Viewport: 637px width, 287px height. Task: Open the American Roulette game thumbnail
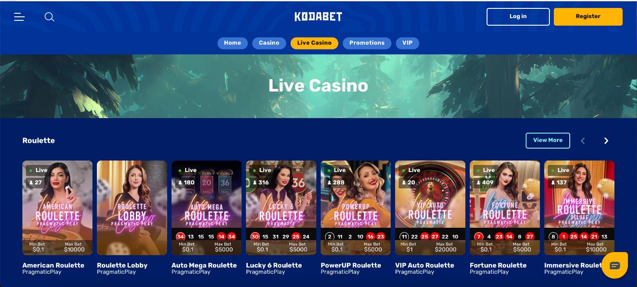(x=58, y=208)
